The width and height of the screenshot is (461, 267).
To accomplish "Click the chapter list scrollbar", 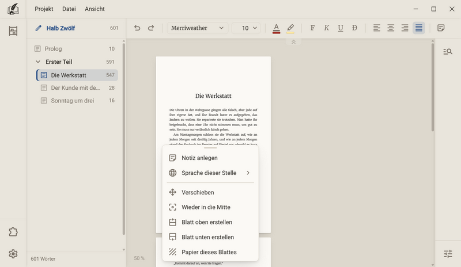I will (x=123, y=139).
